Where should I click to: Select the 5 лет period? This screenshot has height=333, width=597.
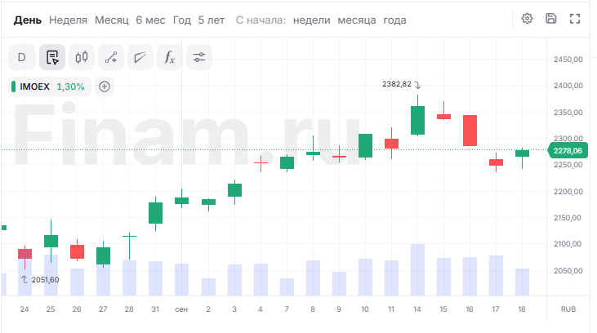pos(212,20)
